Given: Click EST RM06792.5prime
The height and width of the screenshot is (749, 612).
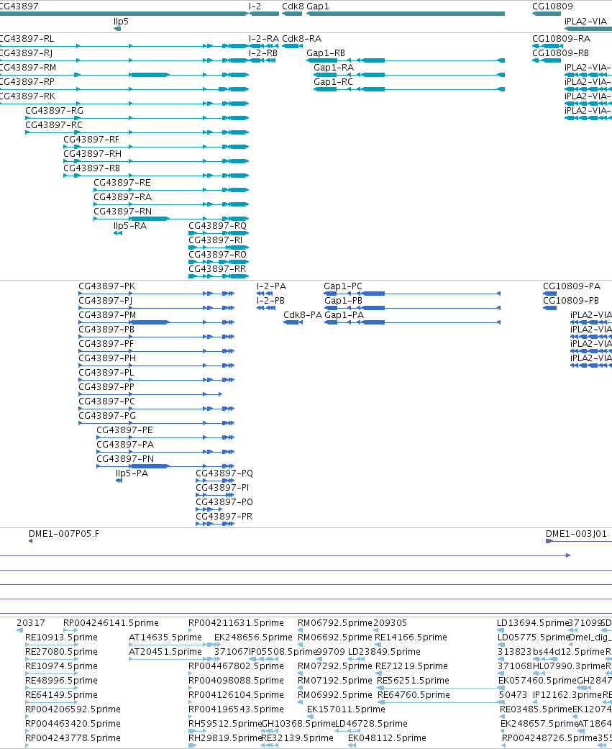Looking at the screenshot, I should pyautogui.click(x=301, y=630).
